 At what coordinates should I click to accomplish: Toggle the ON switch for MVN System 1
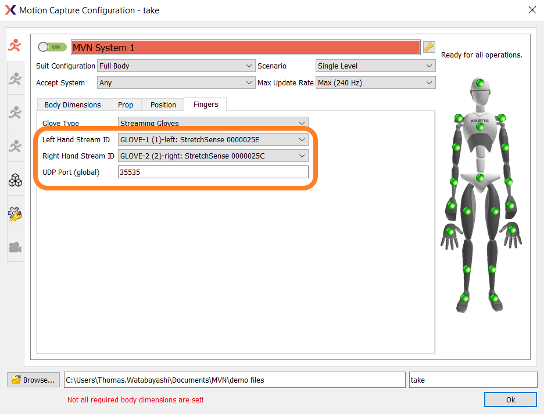(x=52, y=47)
